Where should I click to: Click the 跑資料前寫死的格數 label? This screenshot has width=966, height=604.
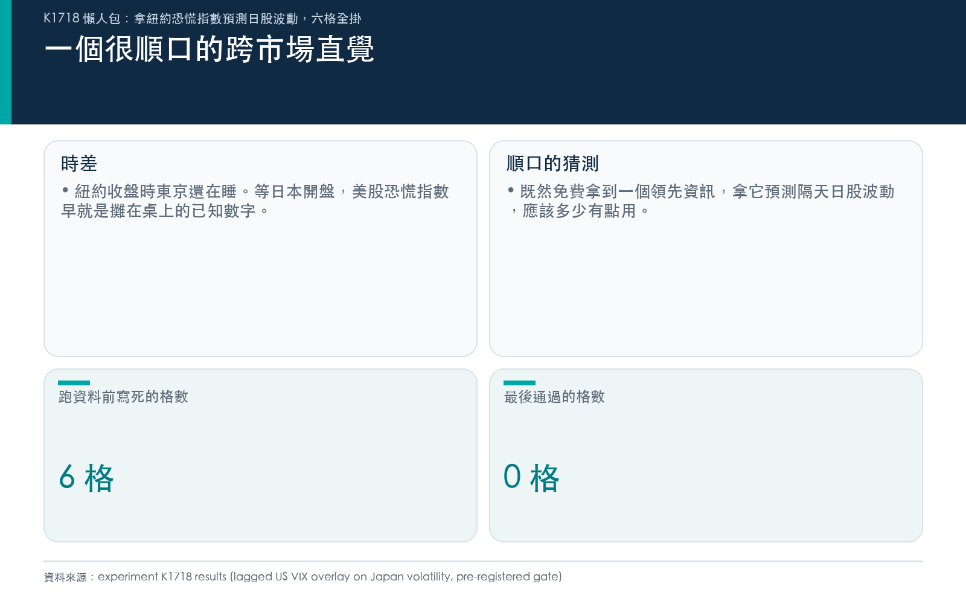[x=123, y=397]
